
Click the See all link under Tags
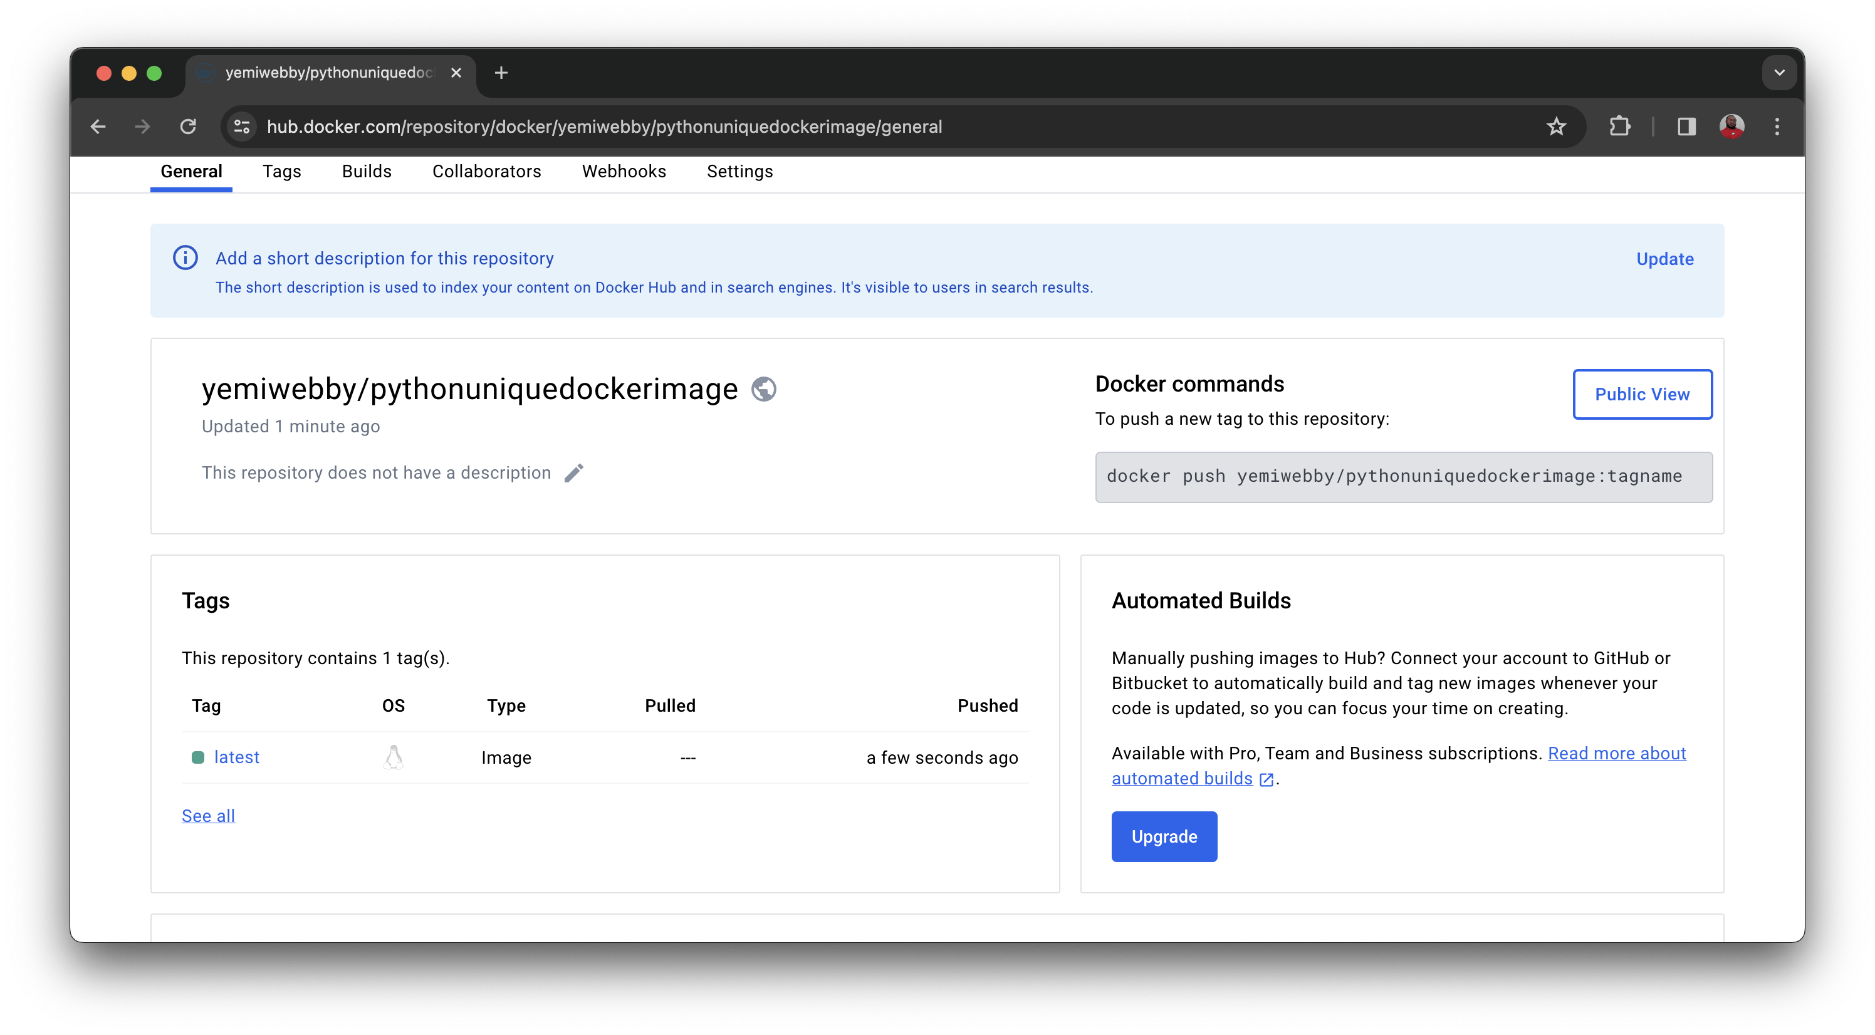[208, 815]
